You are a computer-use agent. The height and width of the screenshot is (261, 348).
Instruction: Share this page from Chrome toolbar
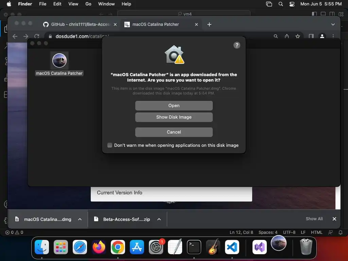coord(287,36)
